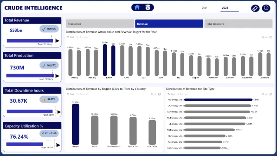Click the Lin scale icon in Site Type chart
The height and width of the screenshot is (156, 277).
coord(265,94)
